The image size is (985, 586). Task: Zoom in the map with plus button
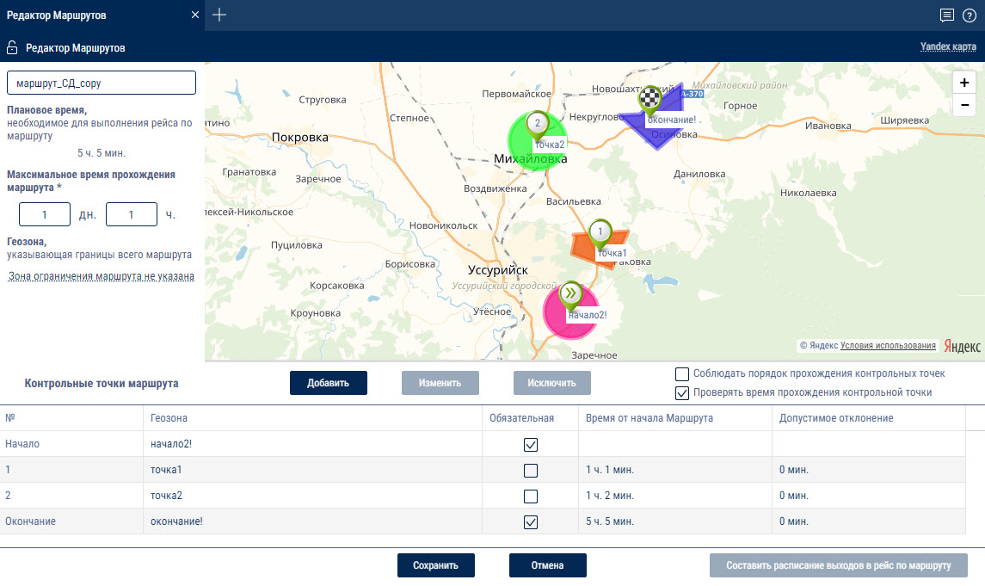(964, 83)
